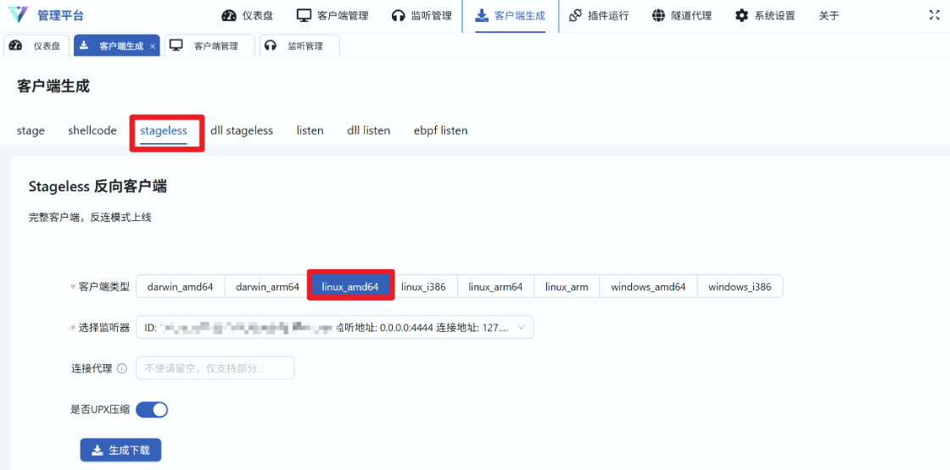Image resolution: width=950 pixels, height=470 pixels.
Task: Open the 选择监听器 dropdown
Action: tap(334, 327)
